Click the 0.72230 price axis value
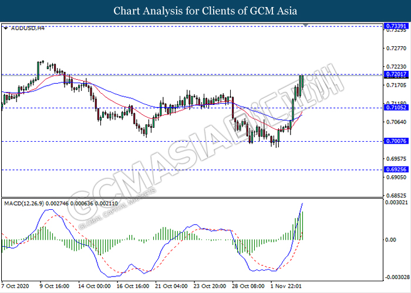 (396, 67)
